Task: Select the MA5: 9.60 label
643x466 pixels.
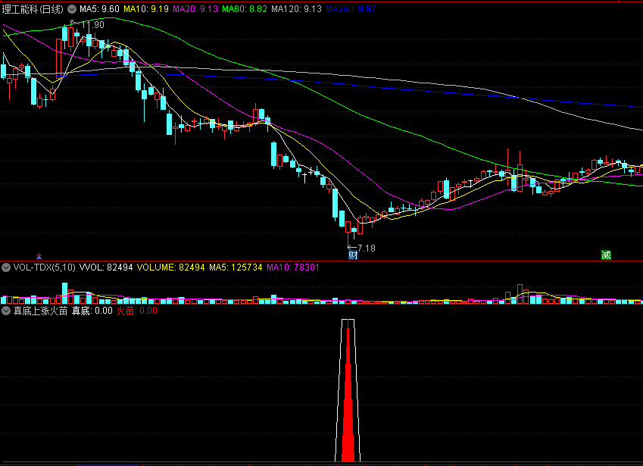Action: pyautogui.click(x=99, y=9)
